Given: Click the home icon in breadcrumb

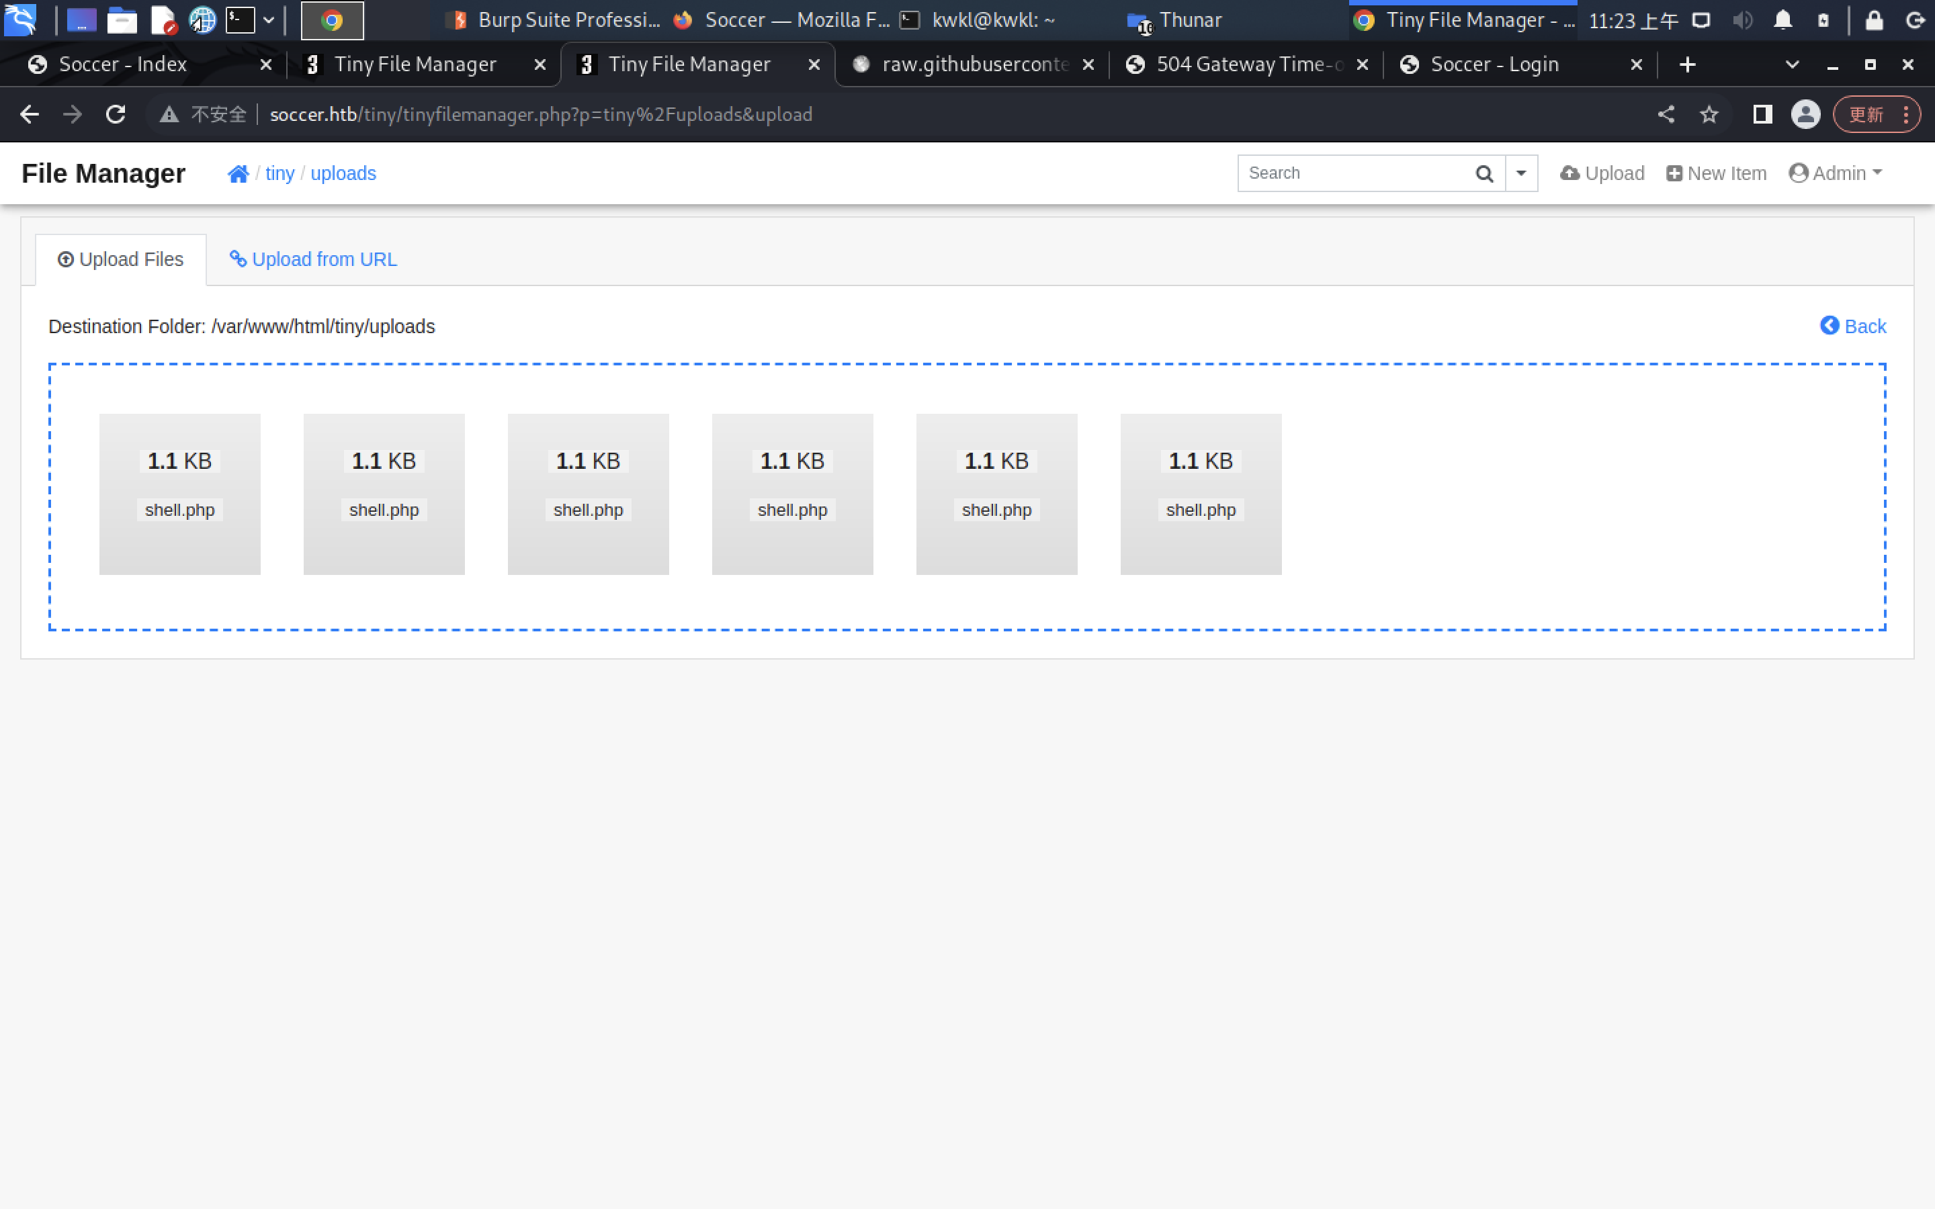Looking at the screenshot, I should [237, 173].
